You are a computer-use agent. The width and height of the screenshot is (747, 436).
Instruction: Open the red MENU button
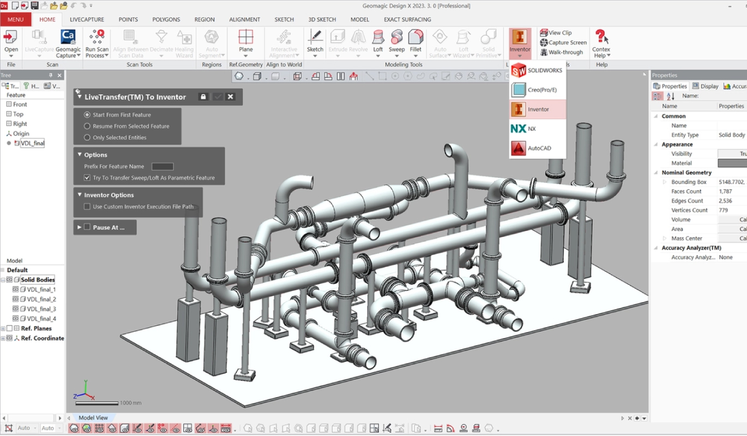pos(15,20)
